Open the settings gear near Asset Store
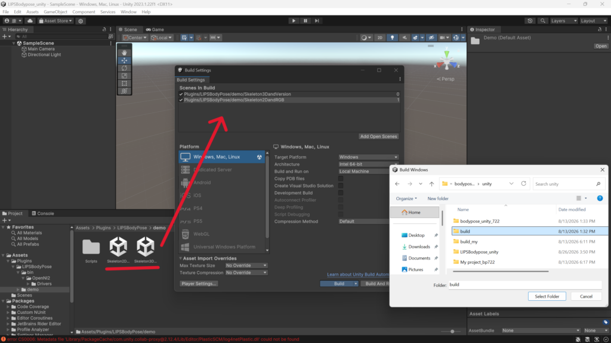 coord(81,21)
